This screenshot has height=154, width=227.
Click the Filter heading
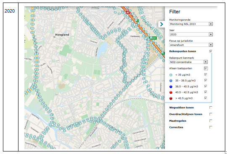coord(174,12)
